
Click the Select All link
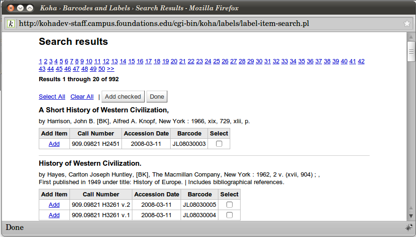[52, 97]
